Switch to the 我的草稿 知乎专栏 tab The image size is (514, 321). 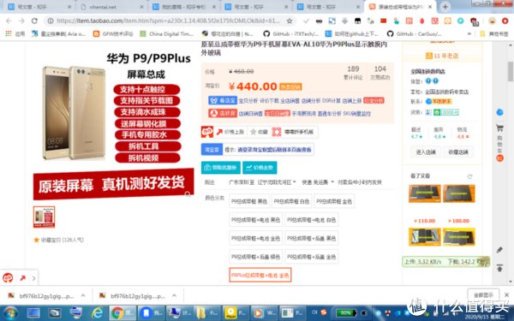coord(183,7)
